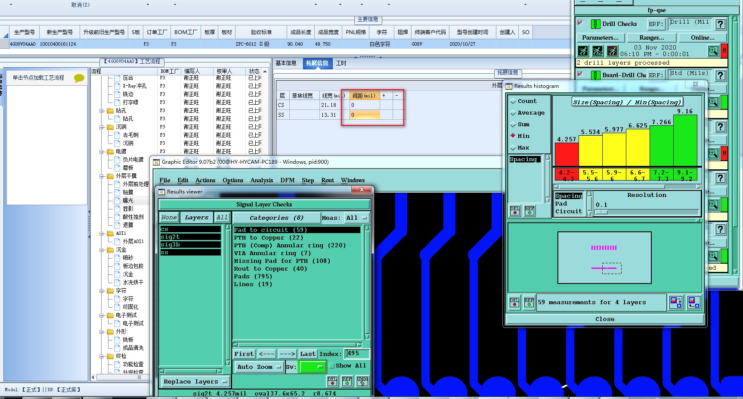Open the Replace layers dropdown
Viewport: 743px width, 399px height.
click(x=195, y=382)
